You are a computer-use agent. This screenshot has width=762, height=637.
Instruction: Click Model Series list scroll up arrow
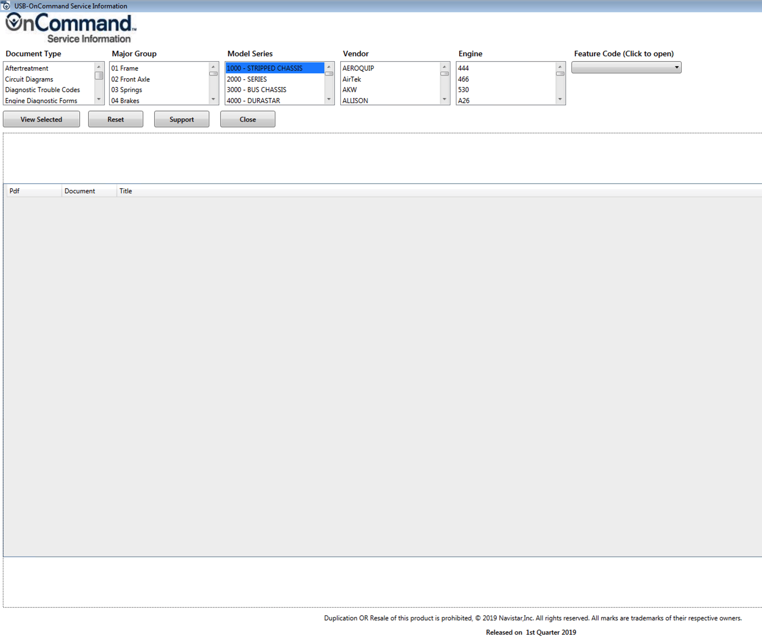click(x=329, y=67)
